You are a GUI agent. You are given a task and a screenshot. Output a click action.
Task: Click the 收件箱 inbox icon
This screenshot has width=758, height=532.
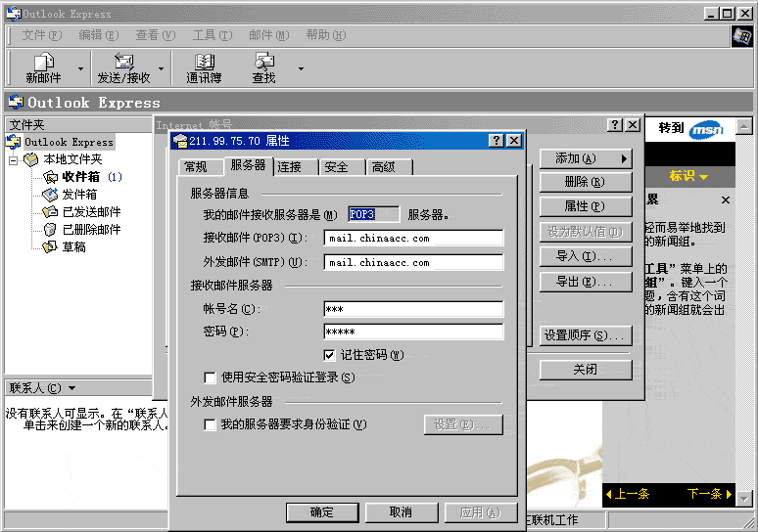(50, 177)
